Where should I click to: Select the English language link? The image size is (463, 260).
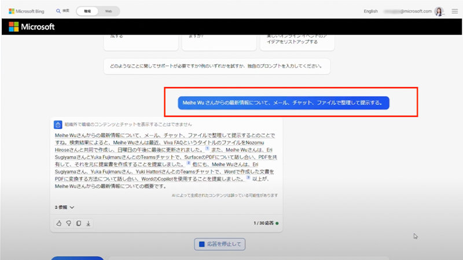(x=370, y=11)
